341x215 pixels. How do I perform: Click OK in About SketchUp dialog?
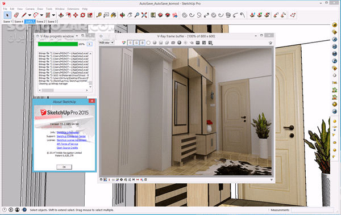click(64, 167)
